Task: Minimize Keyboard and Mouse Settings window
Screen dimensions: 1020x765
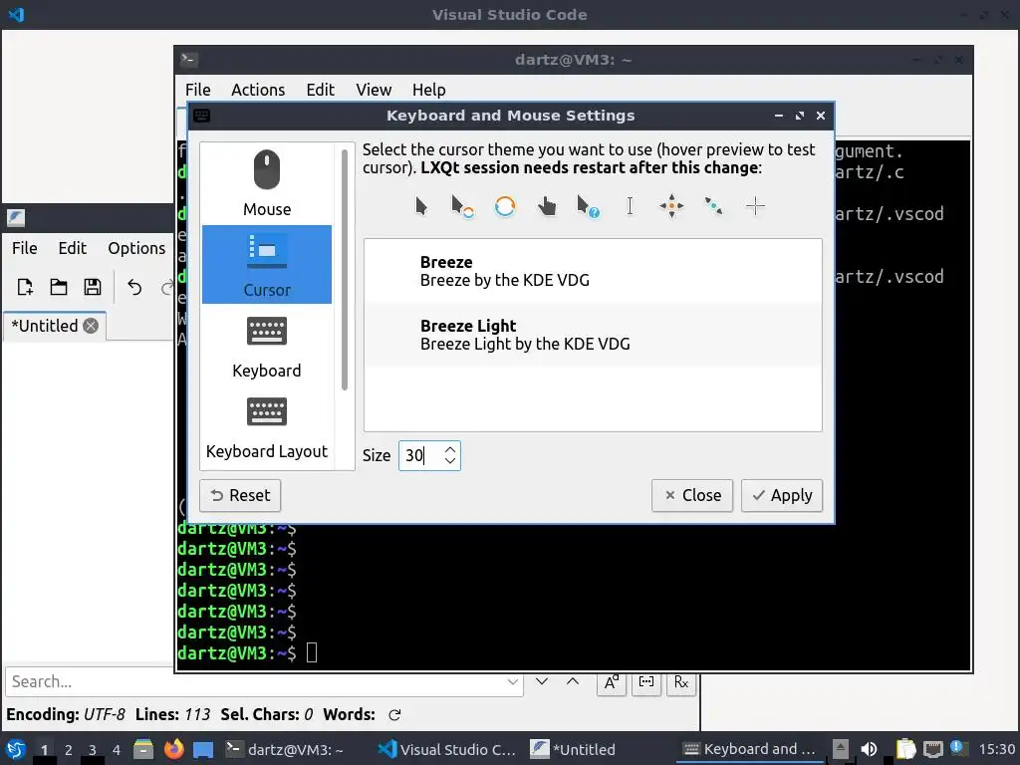Action: pos(779,116)
